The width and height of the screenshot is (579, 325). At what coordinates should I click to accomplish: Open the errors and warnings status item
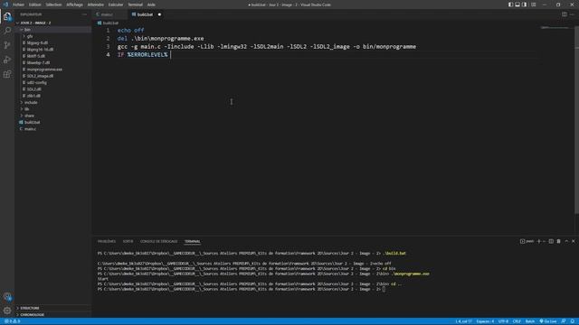tap(13, 321)
